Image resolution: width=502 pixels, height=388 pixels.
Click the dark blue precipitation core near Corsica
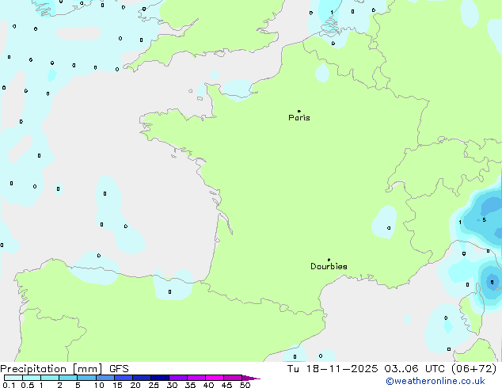point(492,281)
